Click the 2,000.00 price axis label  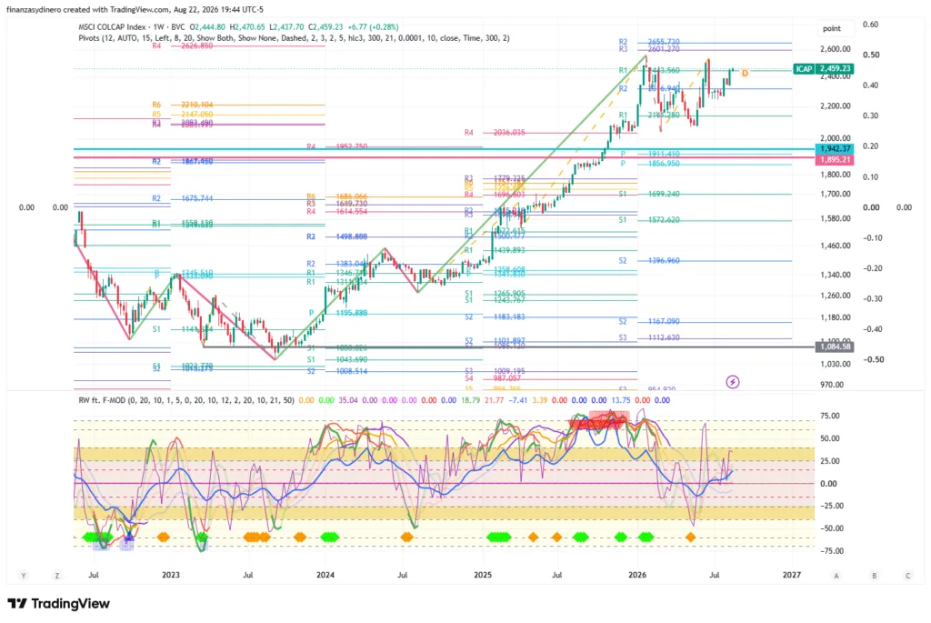(x=835, y=138)
